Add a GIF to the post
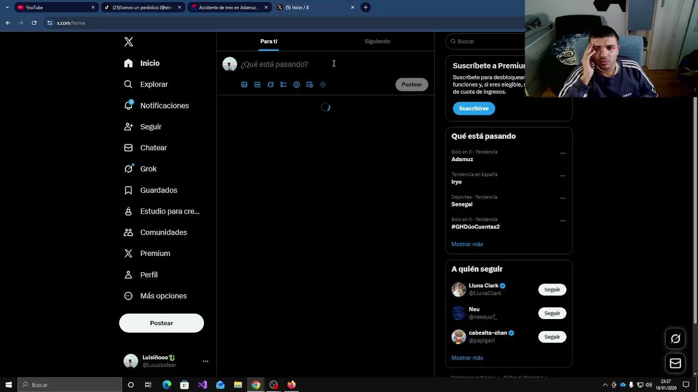This screenshot has height=392, width=698. (x=257, y=84)
